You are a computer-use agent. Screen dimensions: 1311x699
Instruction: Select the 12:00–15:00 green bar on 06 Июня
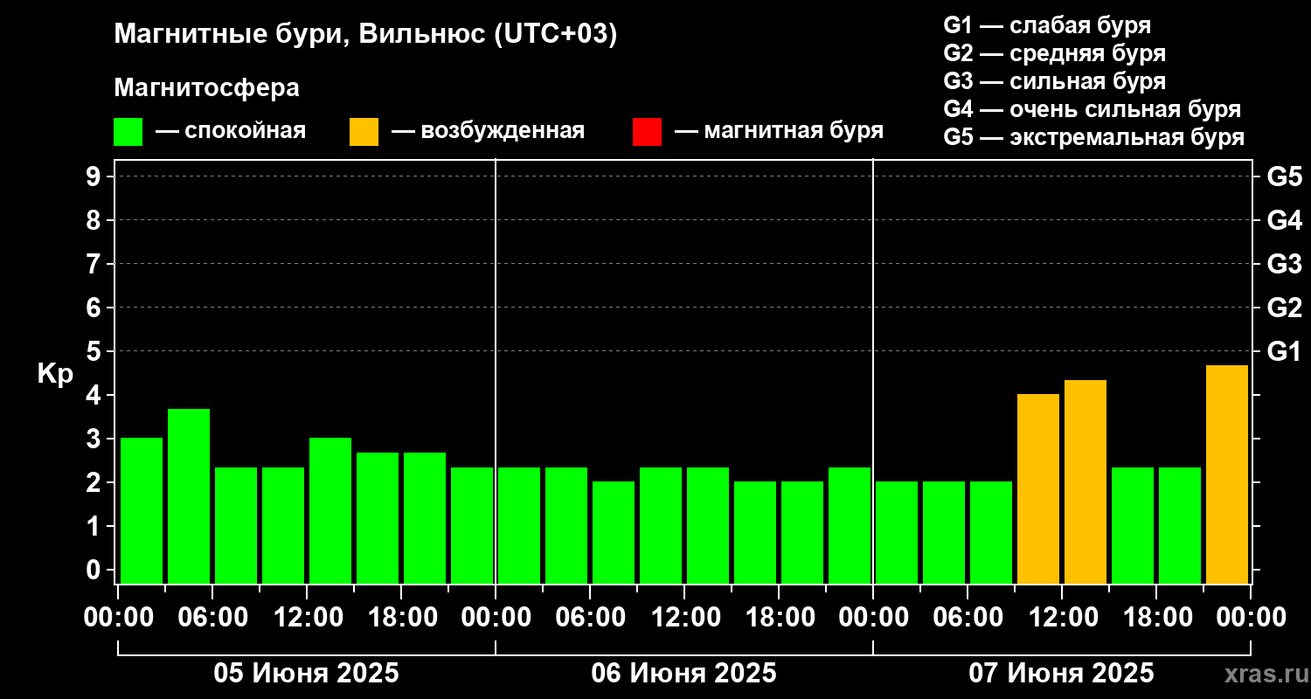tap(708, 525)
